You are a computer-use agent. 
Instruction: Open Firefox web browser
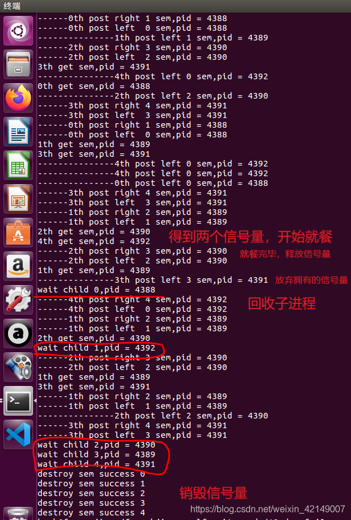point(18,98)
